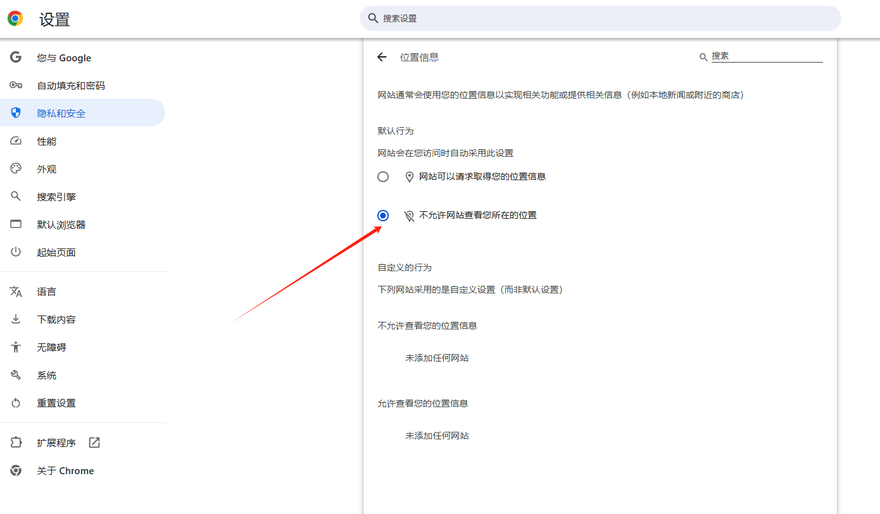Screen dimensions: 880x514
Task: Click the 位置信息 heading text
Action: click(x=419, y=57)
